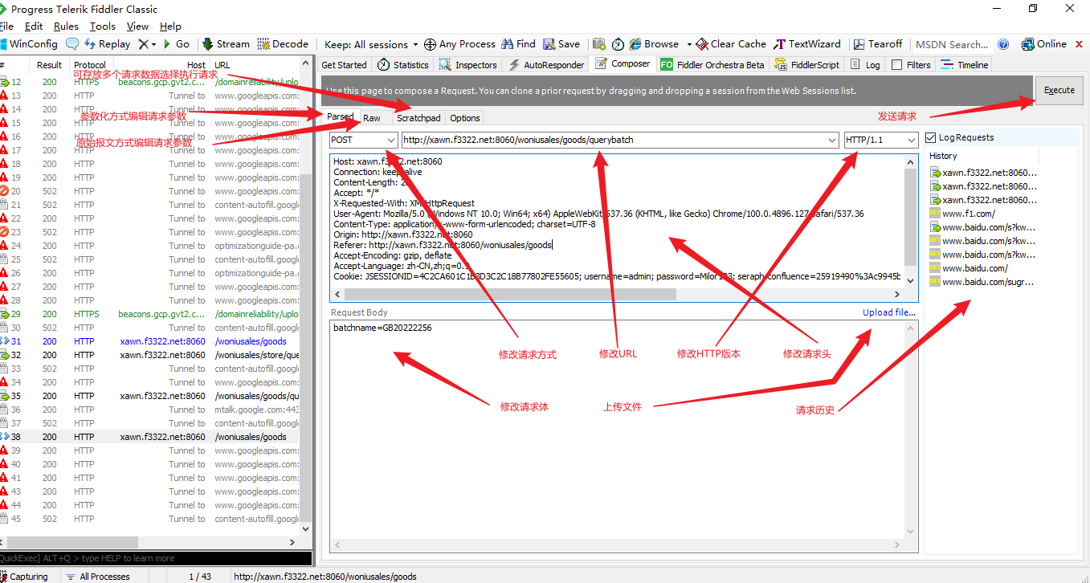The height and width of the screenshot is (583, 1090).
Task: Toggle Stream mode in the toolbar
Action: (226, 44)
